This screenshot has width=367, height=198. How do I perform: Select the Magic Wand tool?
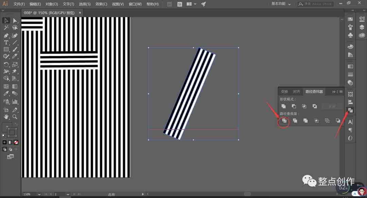pyautogui.click(x=6, y=28)
